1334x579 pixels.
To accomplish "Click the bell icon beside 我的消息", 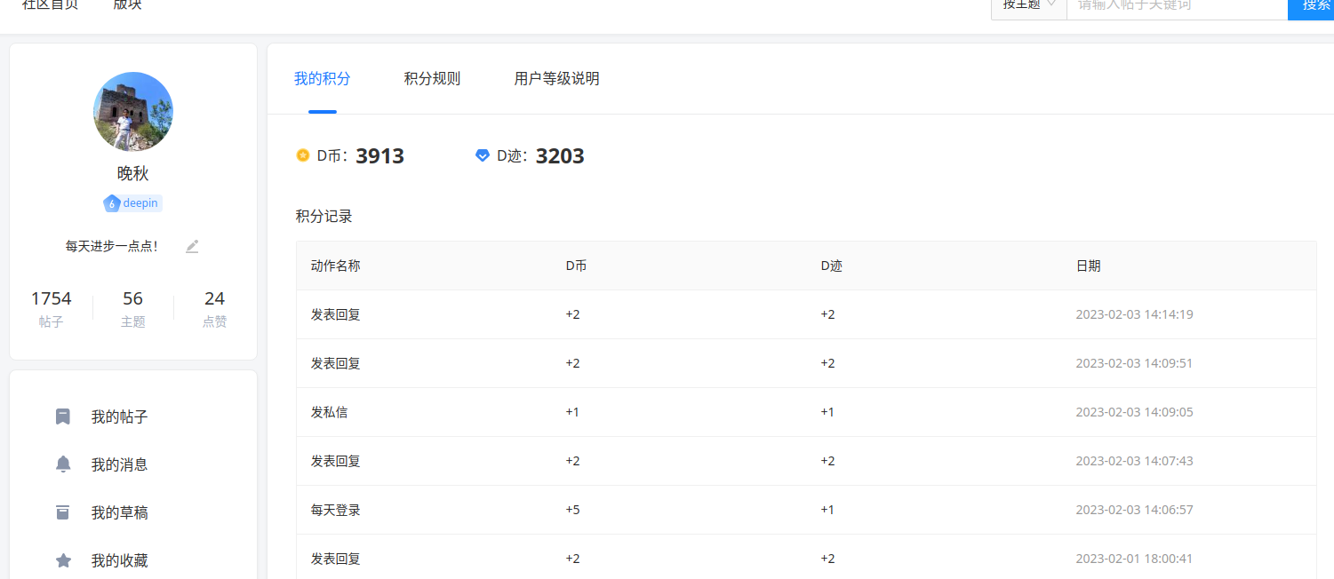I will click(x=63, y=464).
